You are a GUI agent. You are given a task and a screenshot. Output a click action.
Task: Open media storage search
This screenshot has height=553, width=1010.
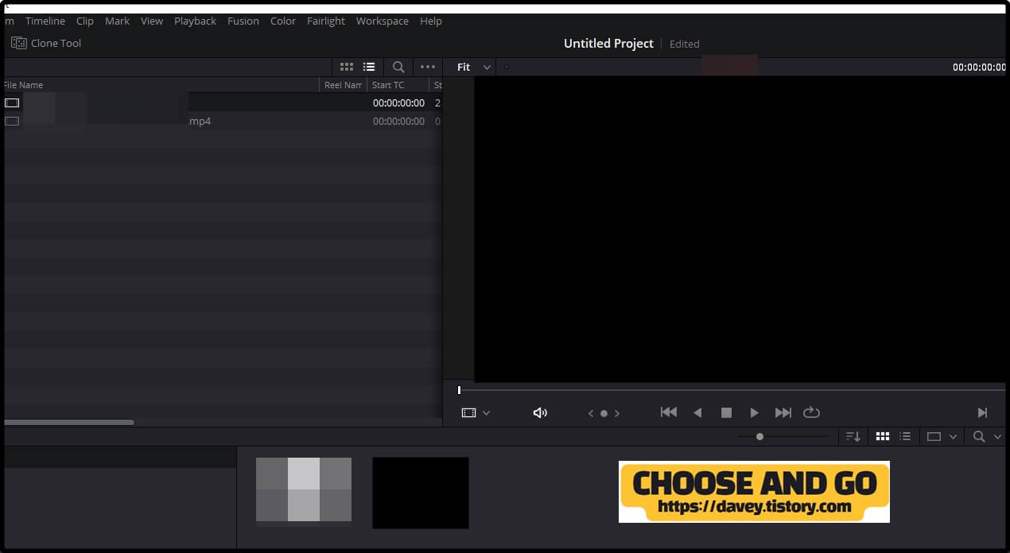[x=398, y=67]
